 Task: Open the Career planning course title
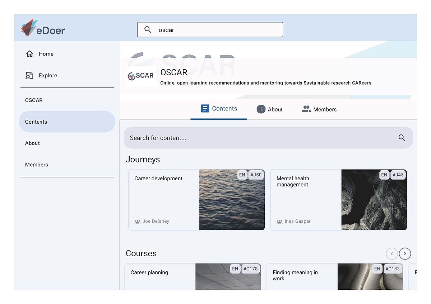coord(149,272)
